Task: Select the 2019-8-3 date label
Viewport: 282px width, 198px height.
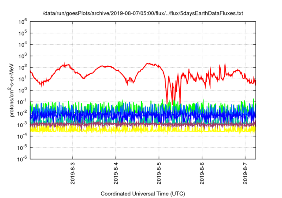Action: click(x=73, y=173)
